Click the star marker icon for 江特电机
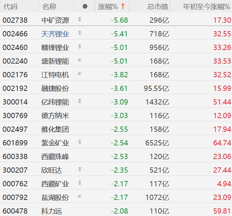 click(79, 74)
